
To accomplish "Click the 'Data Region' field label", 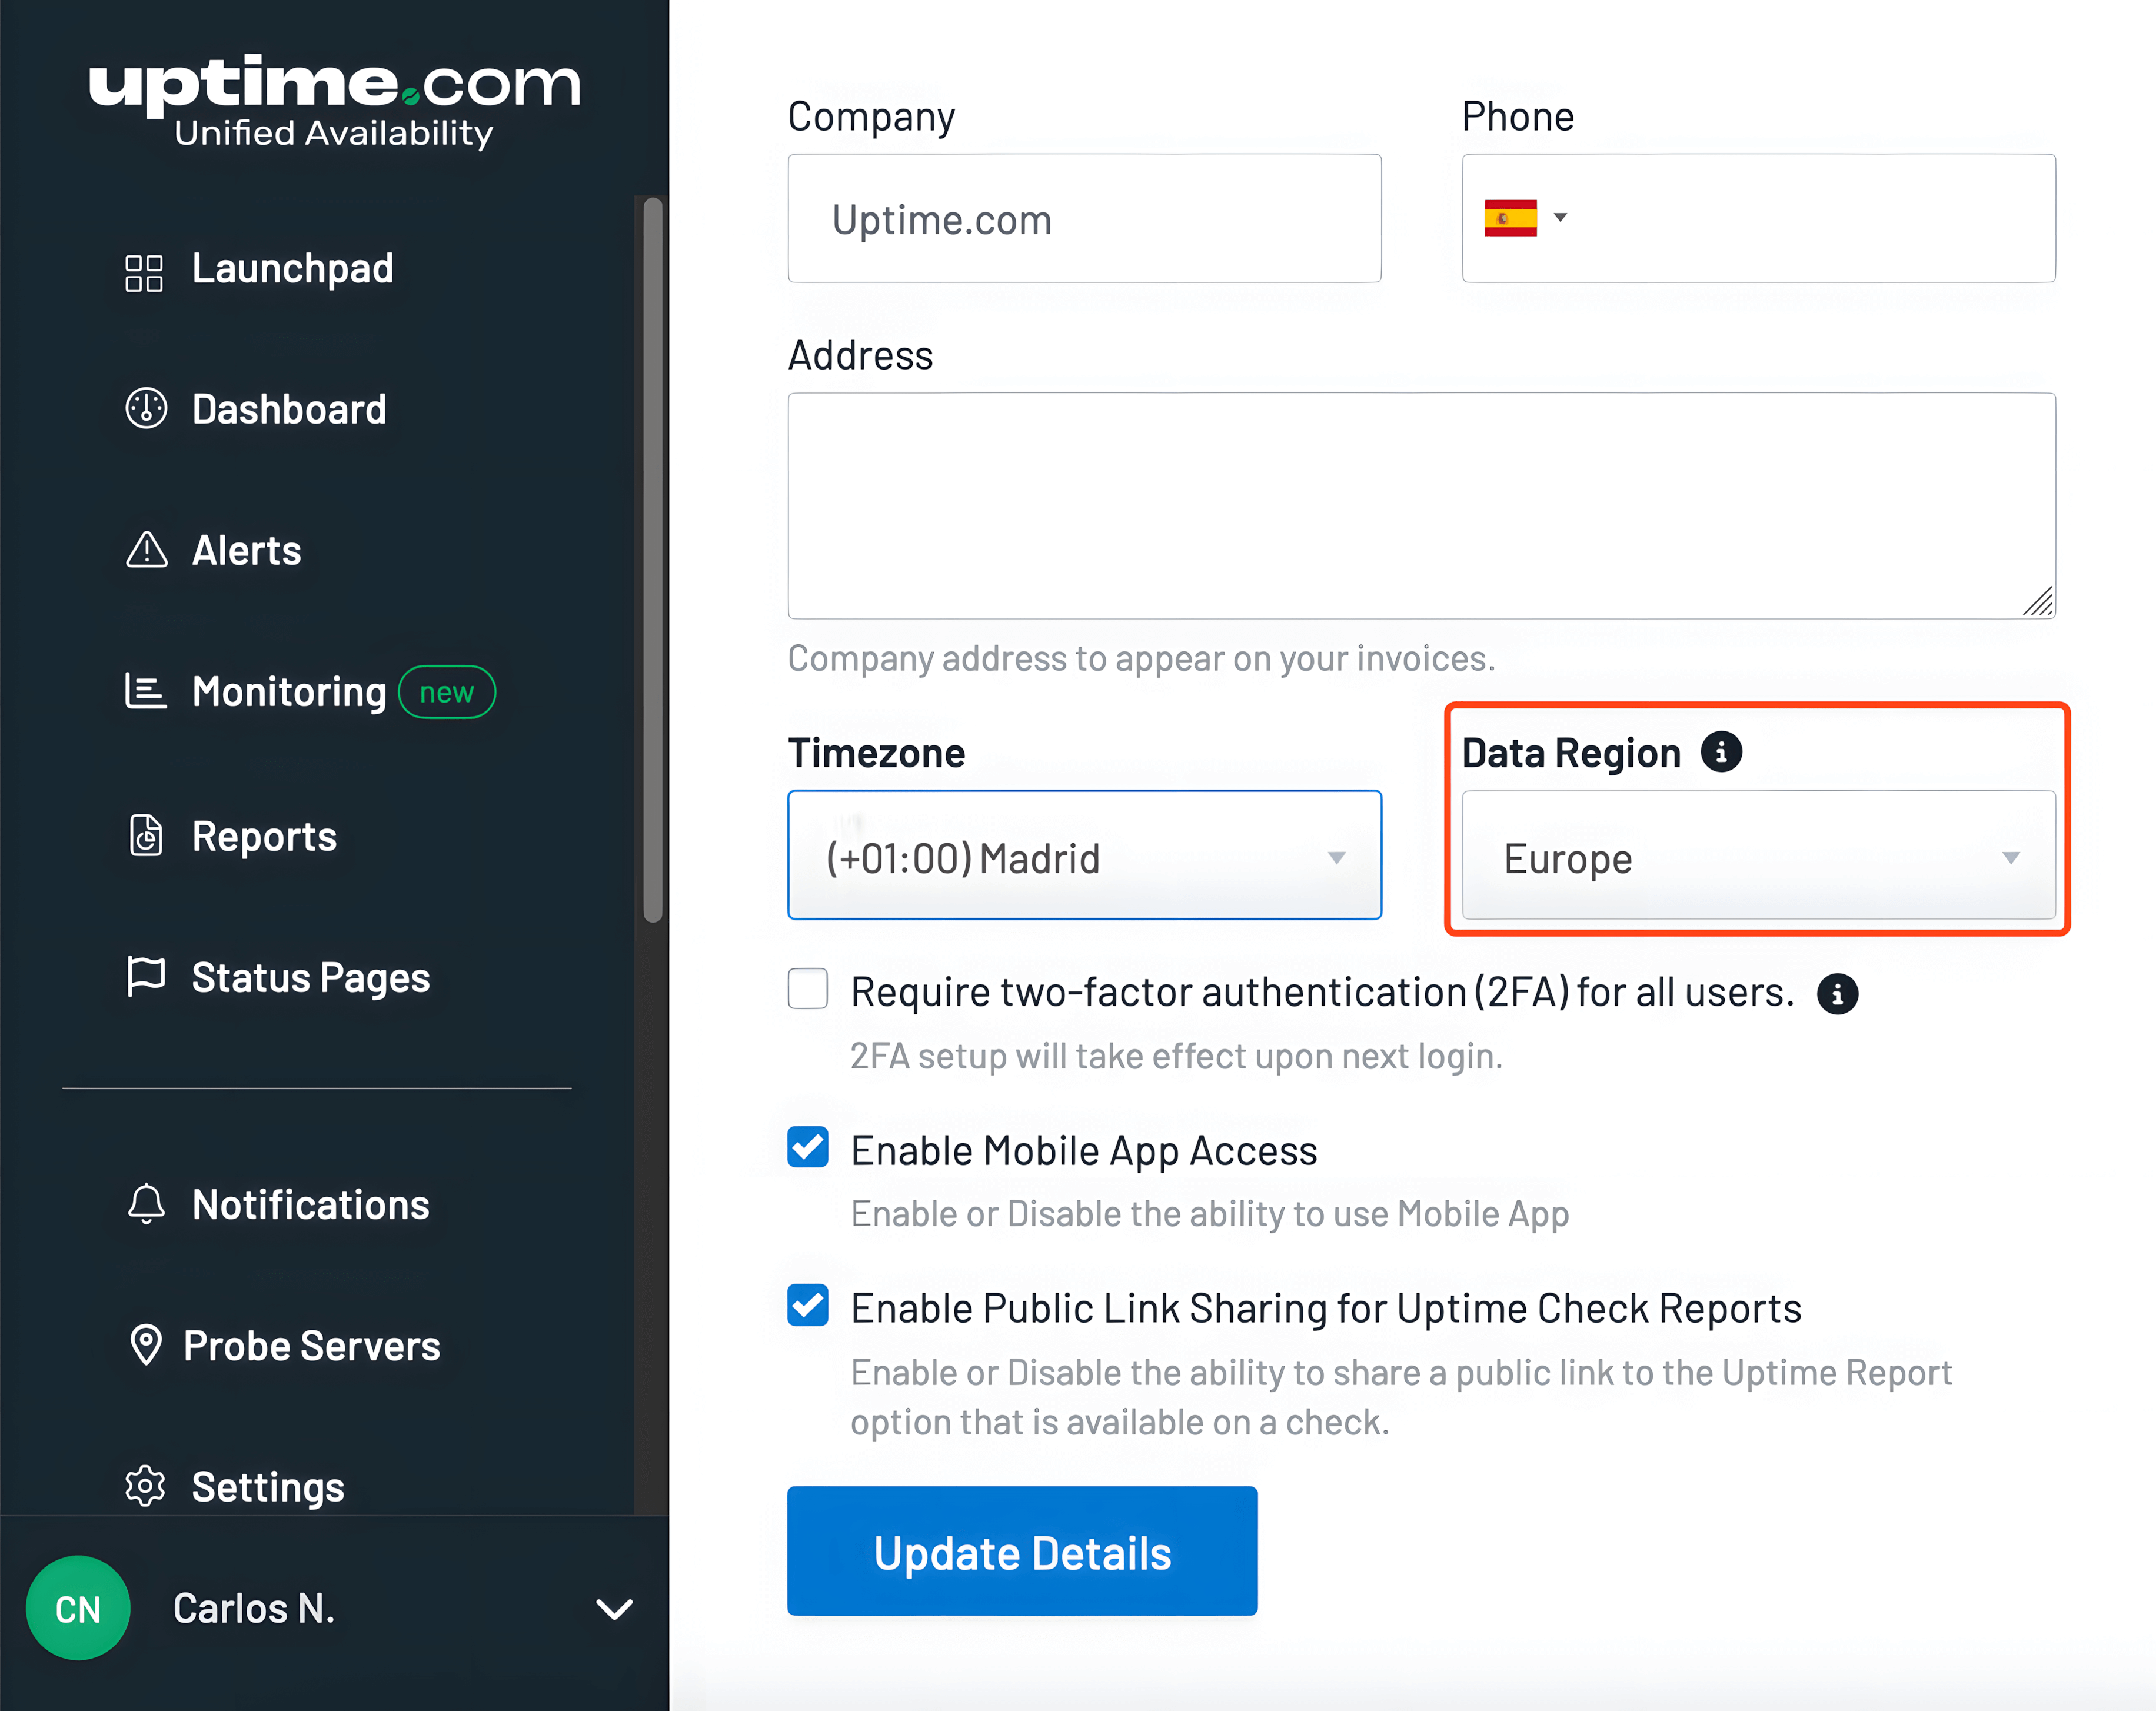I will point(1571,753).
